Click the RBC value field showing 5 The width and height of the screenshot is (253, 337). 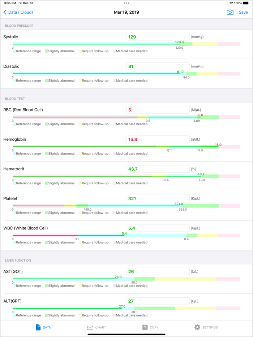[x=158, y=110]
